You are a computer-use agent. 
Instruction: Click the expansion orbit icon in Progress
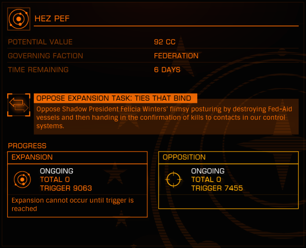pos(22,179)
